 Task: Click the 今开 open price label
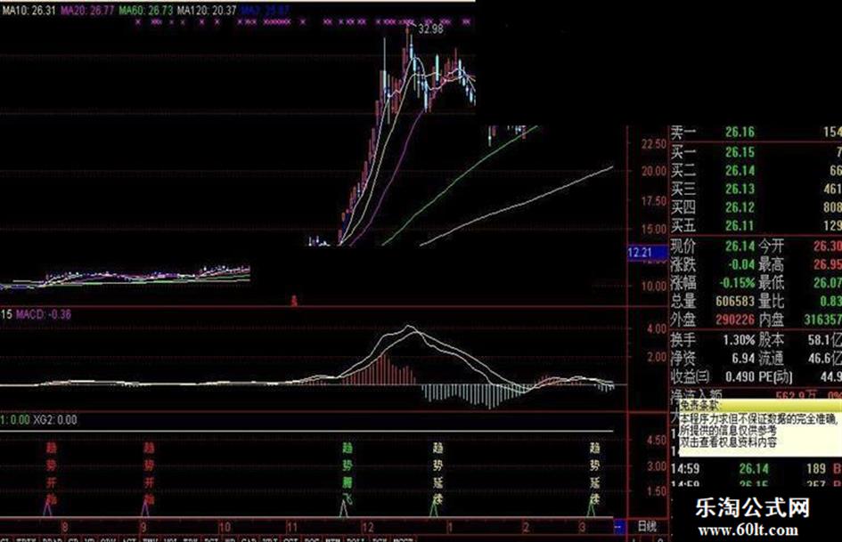point(771,247)
